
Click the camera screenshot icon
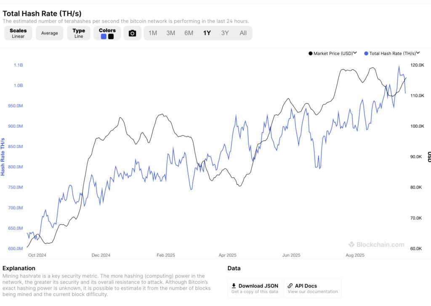pos(133,33)
